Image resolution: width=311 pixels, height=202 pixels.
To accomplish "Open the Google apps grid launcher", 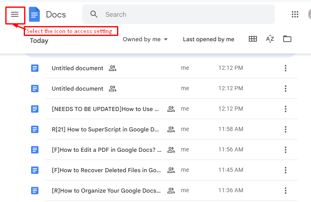I will pos(295,14).
